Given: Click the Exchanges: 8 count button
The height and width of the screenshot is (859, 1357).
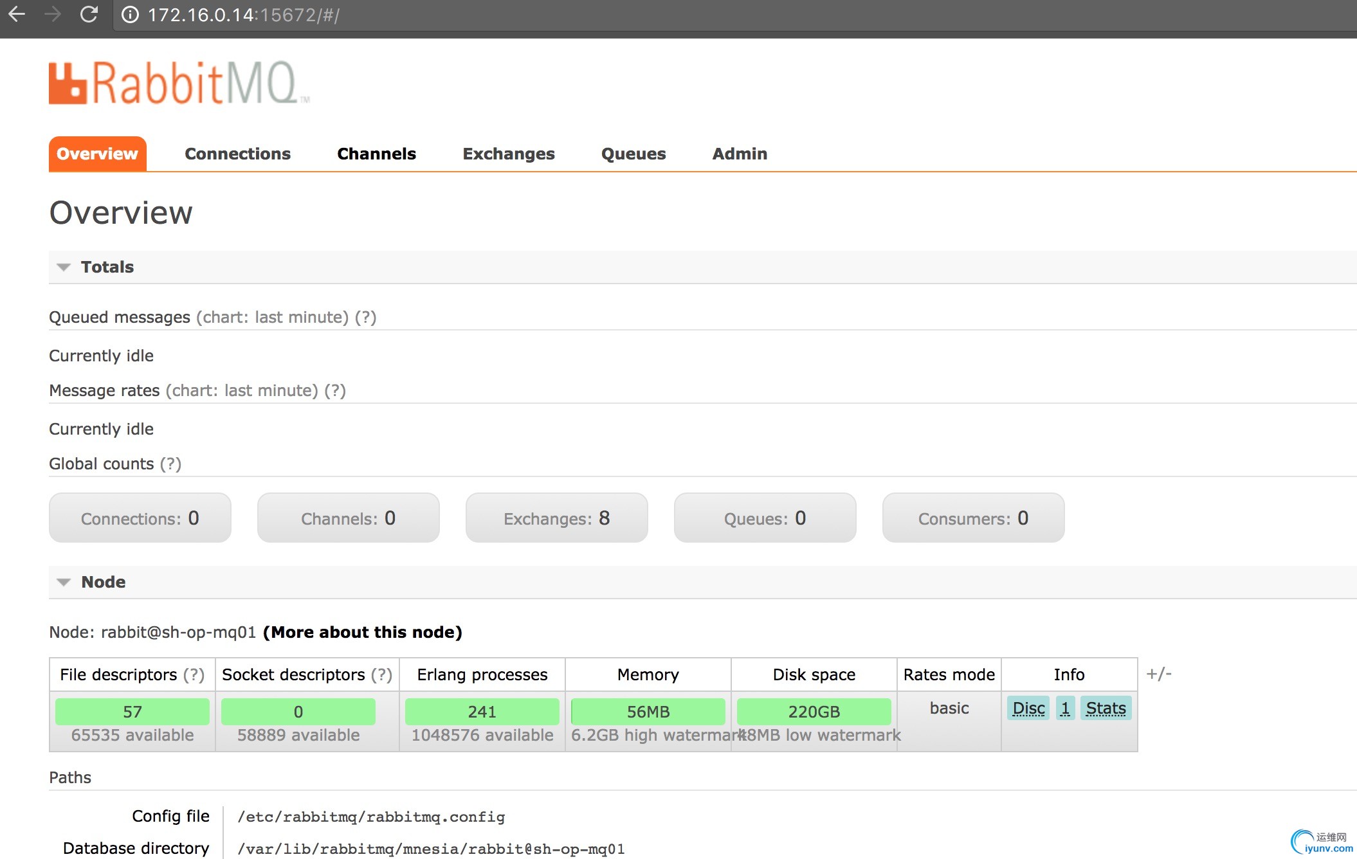Looking at the screenshot, I should [x=556, y=518].
